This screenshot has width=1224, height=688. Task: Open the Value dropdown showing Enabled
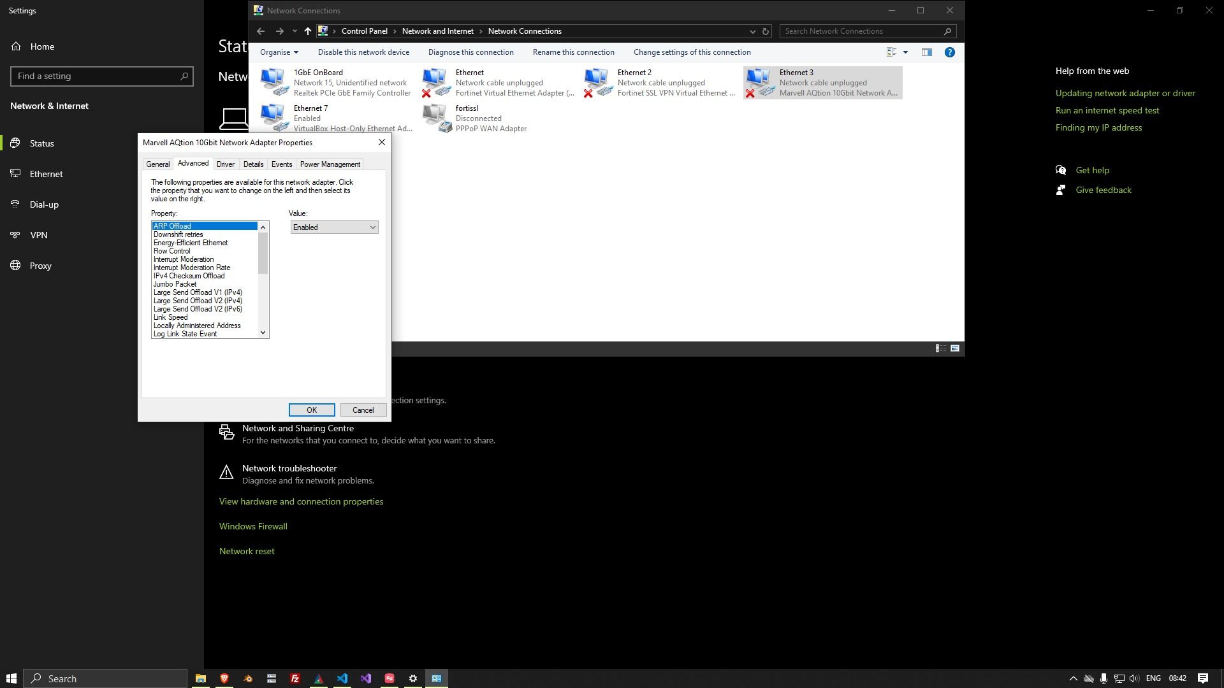(x=333, y=227)
